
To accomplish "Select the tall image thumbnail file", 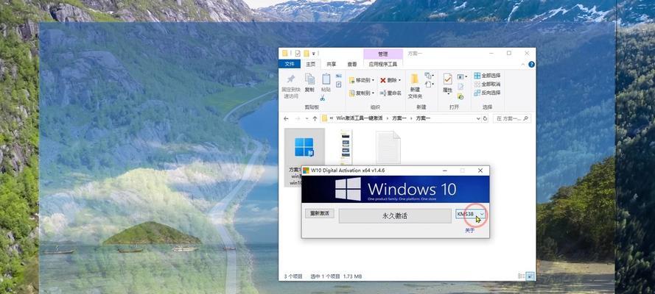I will [346, 147].
